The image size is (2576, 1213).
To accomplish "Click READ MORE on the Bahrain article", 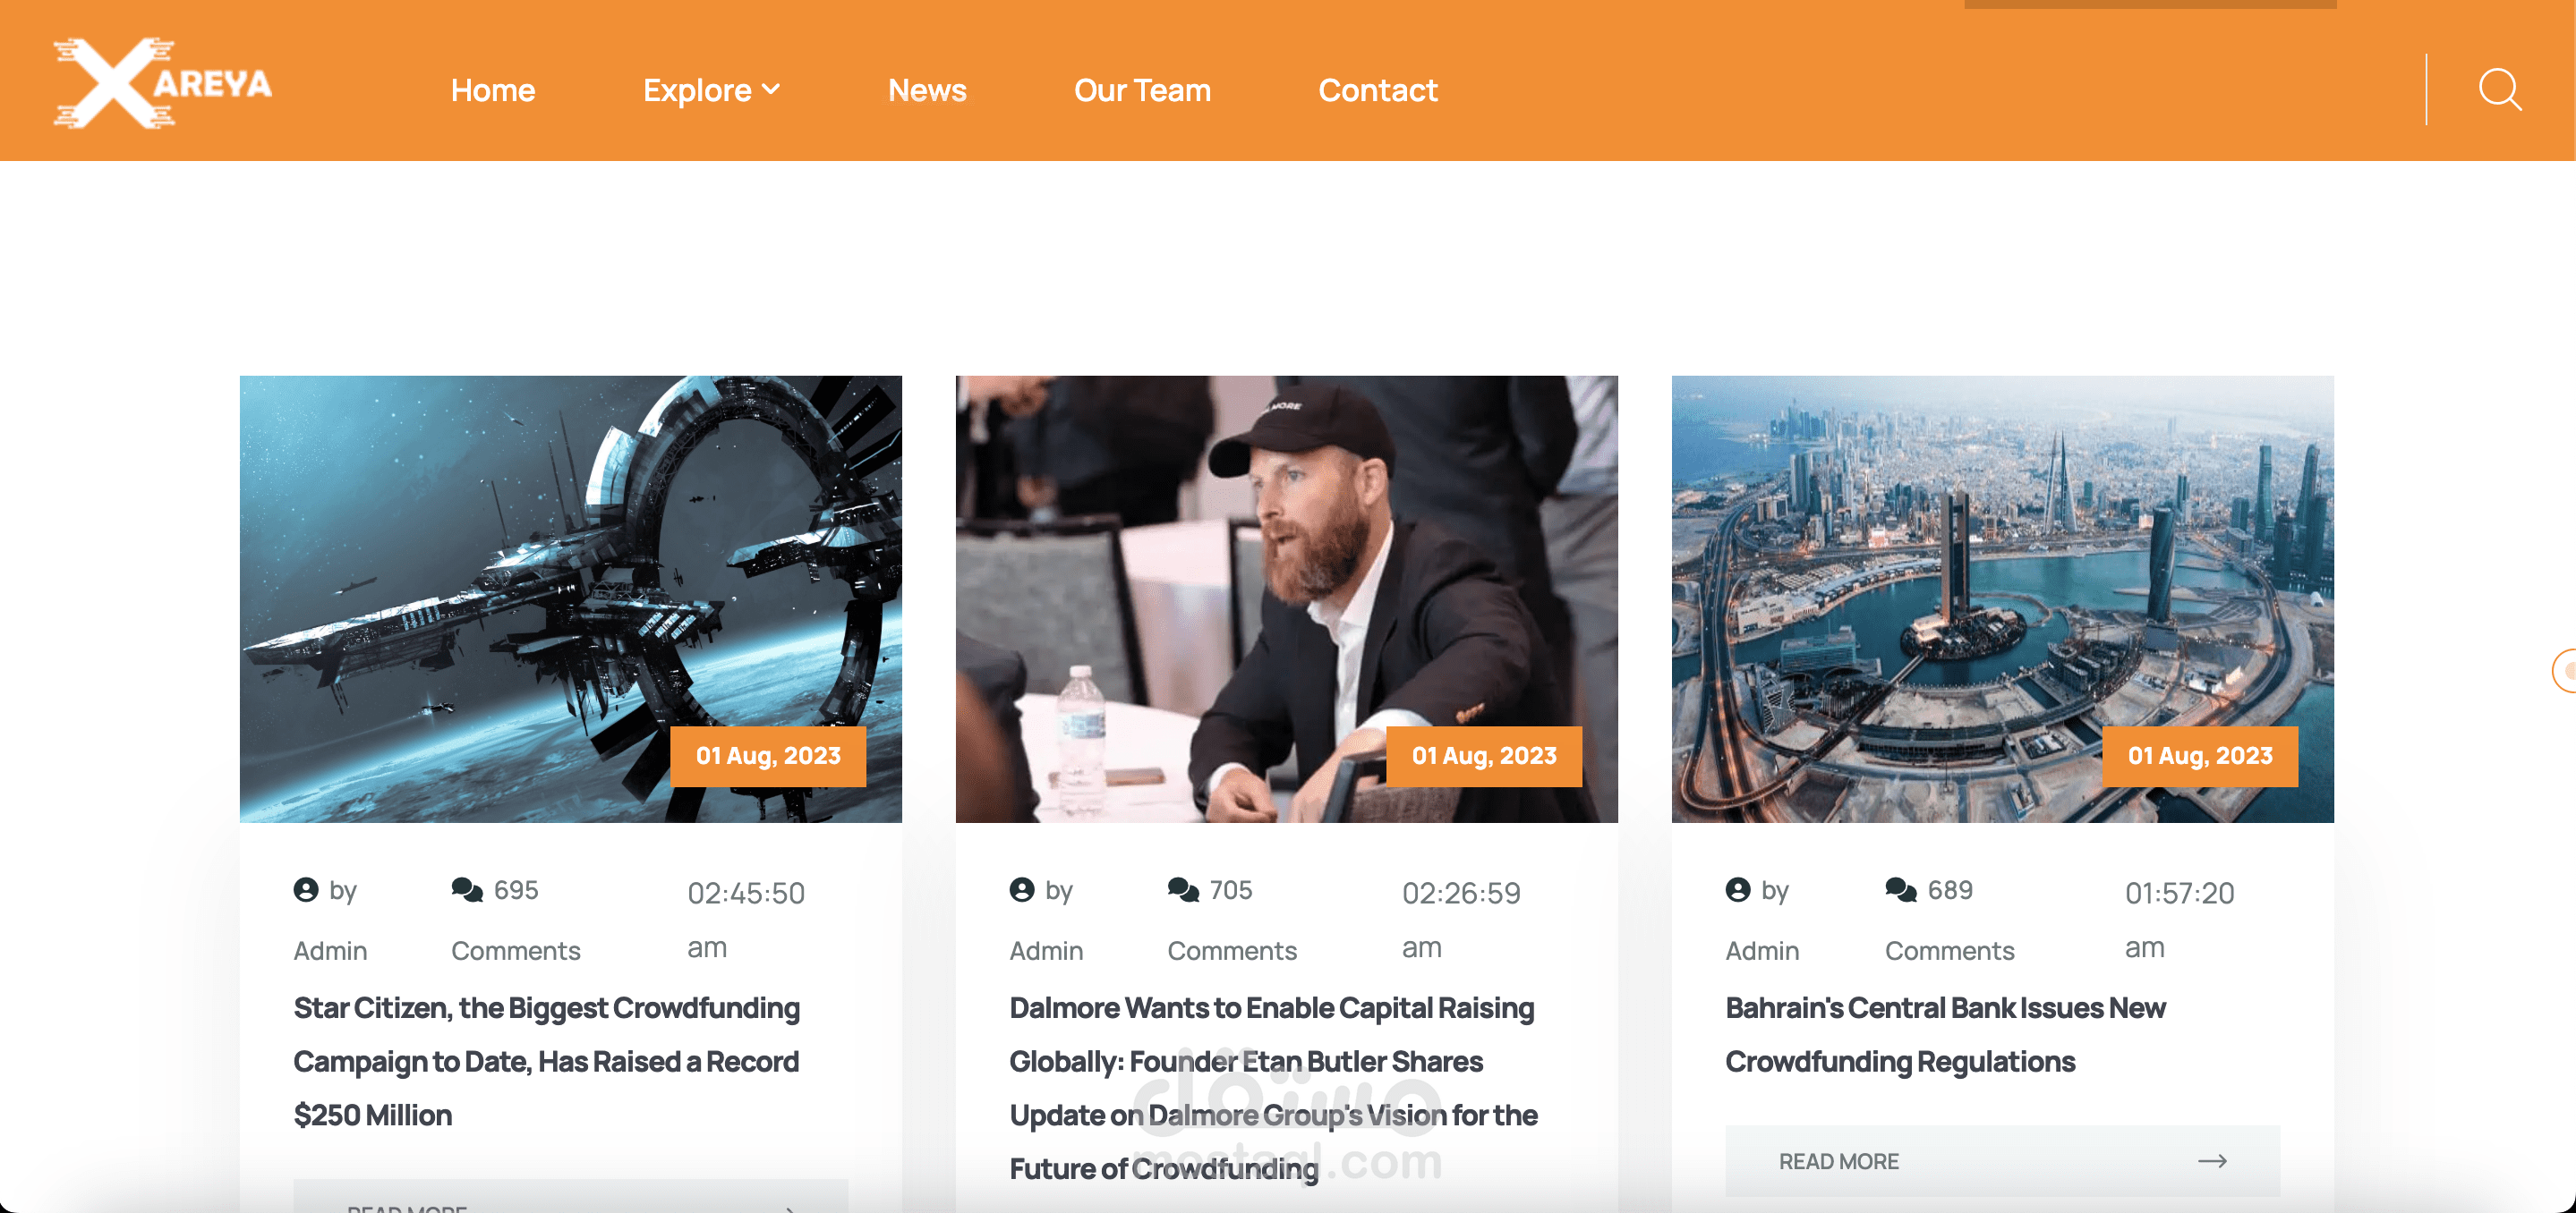I will pyautogui.click(x=2002, y=1161).
